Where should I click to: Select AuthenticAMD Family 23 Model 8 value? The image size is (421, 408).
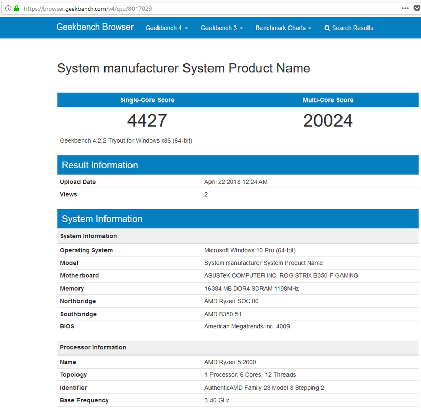pyautogui.click(x=264, y=388)
